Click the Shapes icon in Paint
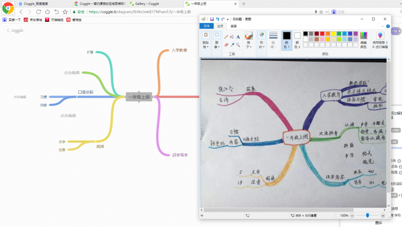 [262, 35]
